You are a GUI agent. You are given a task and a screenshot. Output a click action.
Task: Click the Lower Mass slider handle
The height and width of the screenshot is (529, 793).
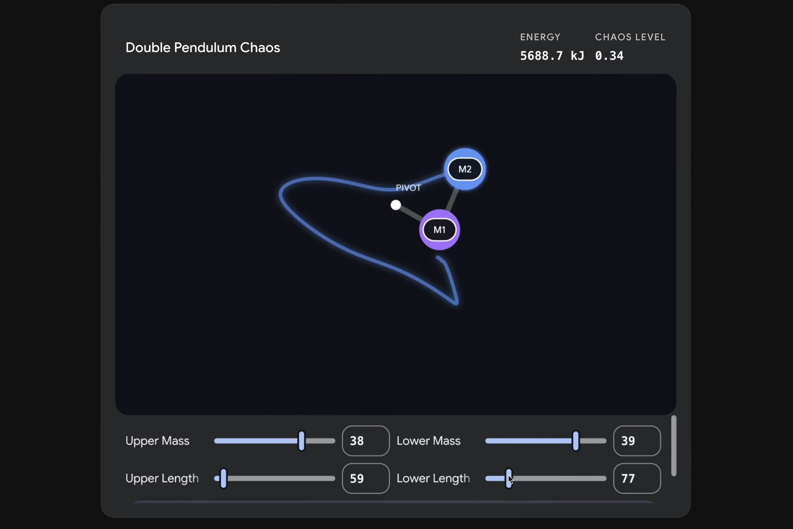click(x=576, y=441)
